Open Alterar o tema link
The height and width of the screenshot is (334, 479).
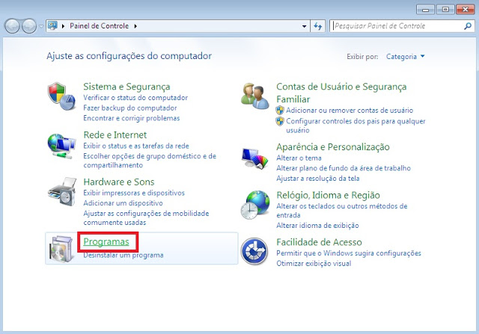point(299,158)
